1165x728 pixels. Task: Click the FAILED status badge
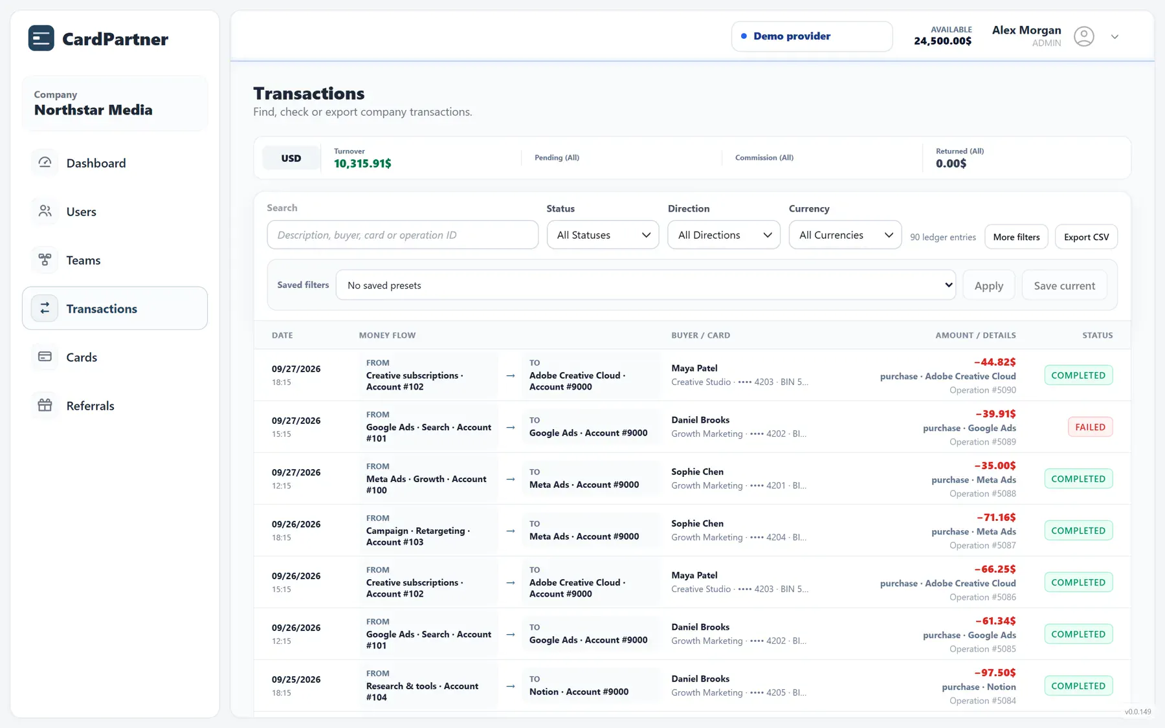[1090, 427]
